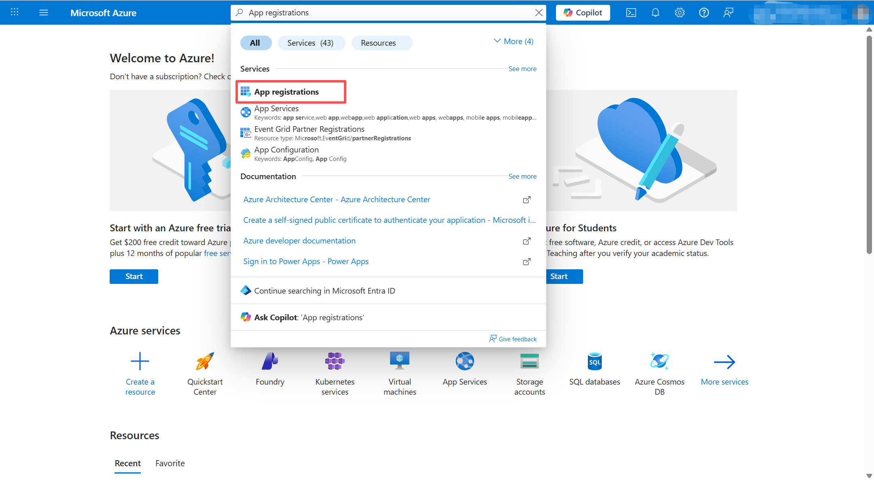Open Azure Cosmos DB icon
Viewport: 874px width, 480px height.
[660, 361]
